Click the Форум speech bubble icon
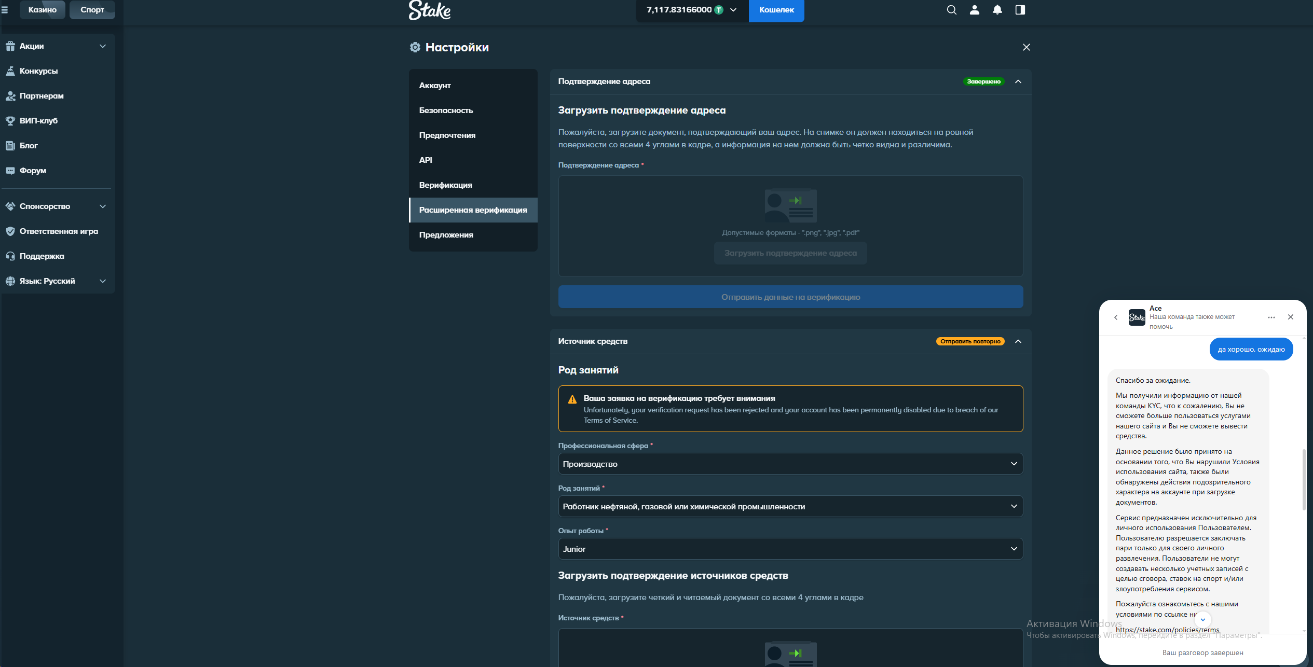 tap(10, 170)
